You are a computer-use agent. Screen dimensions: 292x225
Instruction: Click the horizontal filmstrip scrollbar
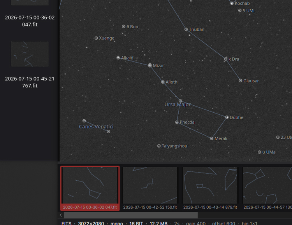(x=131, y=215)
